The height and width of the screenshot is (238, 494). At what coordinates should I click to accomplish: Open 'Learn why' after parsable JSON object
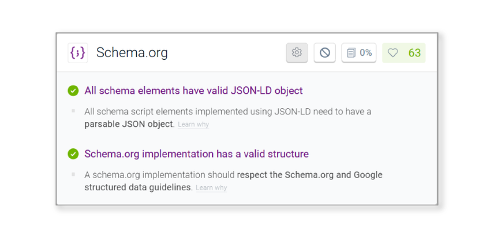[x=193, y=125]
